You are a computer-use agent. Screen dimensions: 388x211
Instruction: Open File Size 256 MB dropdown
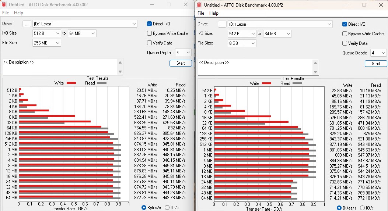(x=47, y=43)
